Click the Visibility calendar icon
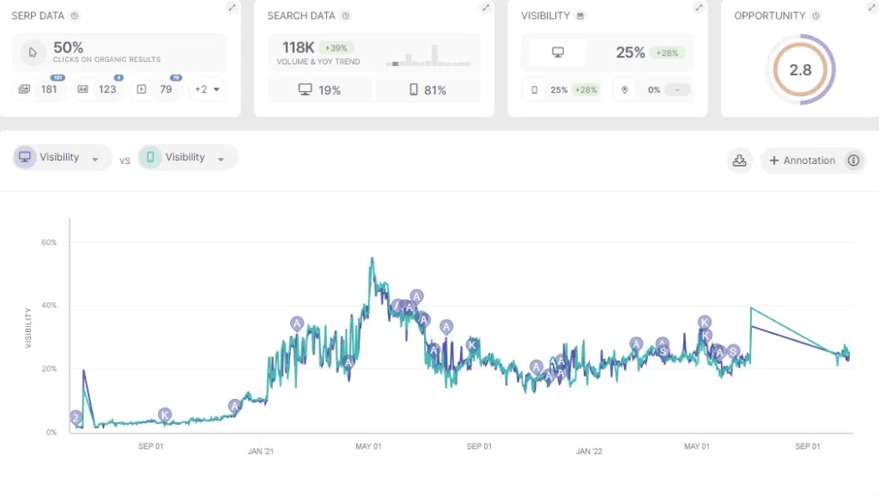This screenshot has height=496, width=879. pyautogui.click(x=580, y=15)
